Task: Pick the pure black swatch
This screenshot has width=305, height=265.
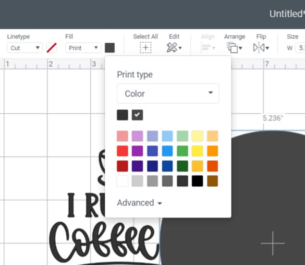Action: click(197, 181)
